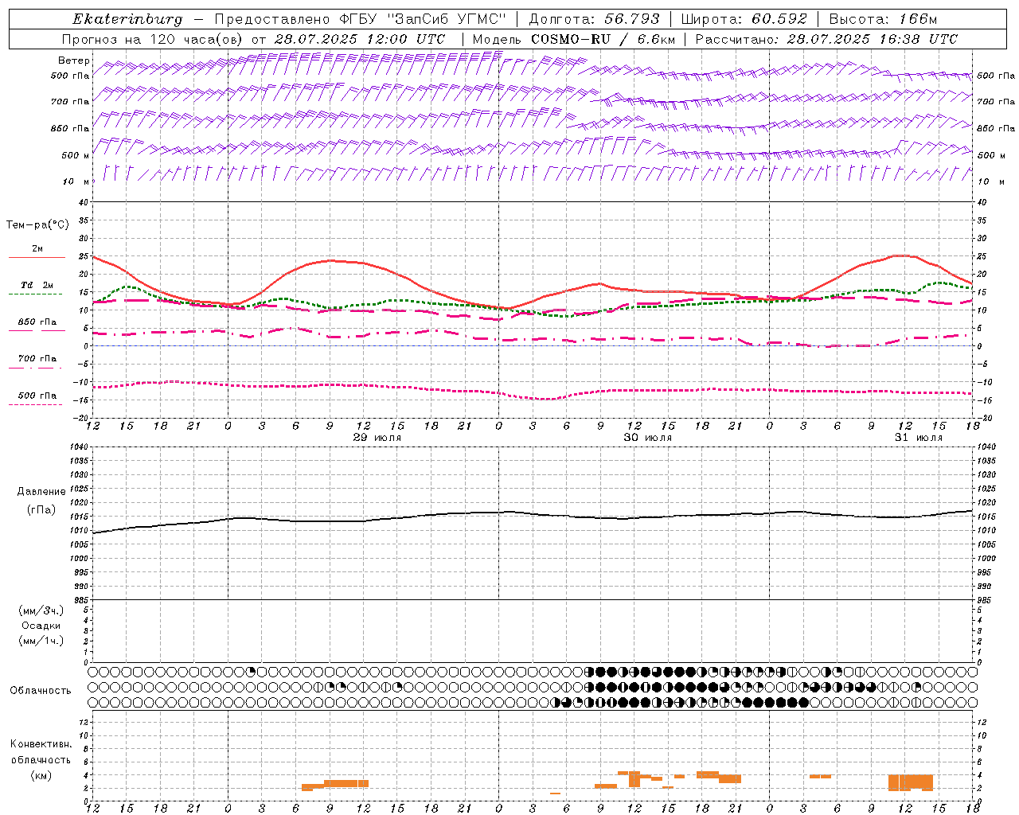
Task: Click the "Осадки" precipitation label
Action: tap(41, 626)
